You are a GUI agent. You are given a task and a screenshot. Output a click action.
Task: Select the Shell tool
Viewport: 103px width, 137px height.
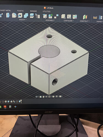coord(20,15)
